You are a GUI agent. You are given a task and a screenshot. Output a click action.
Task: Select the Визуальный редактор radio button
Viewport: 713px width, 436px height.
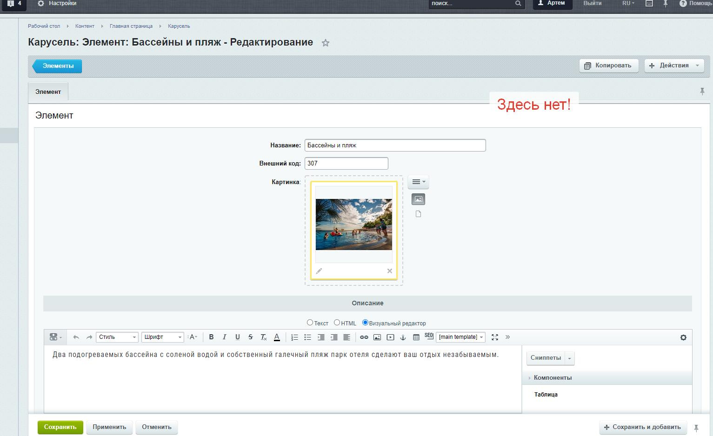tap(365, 323)
